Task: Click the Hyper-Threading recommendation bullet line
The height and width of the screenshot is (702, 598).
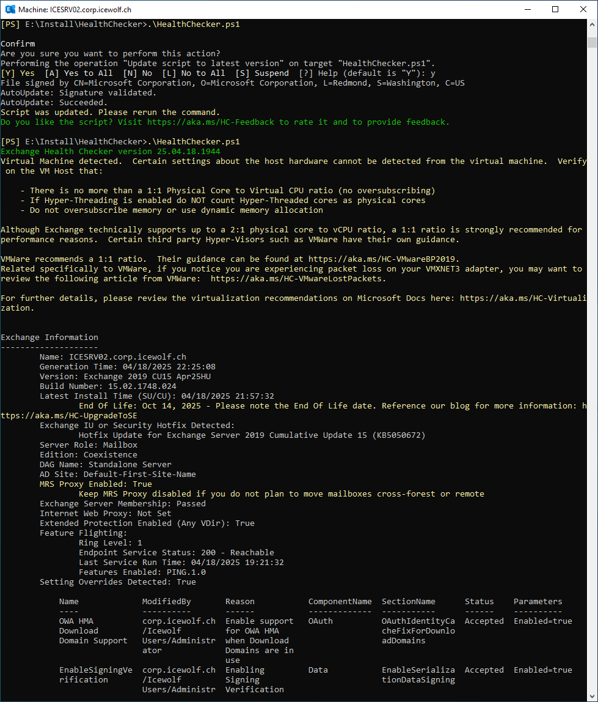Action: click(x=223, y=201)
